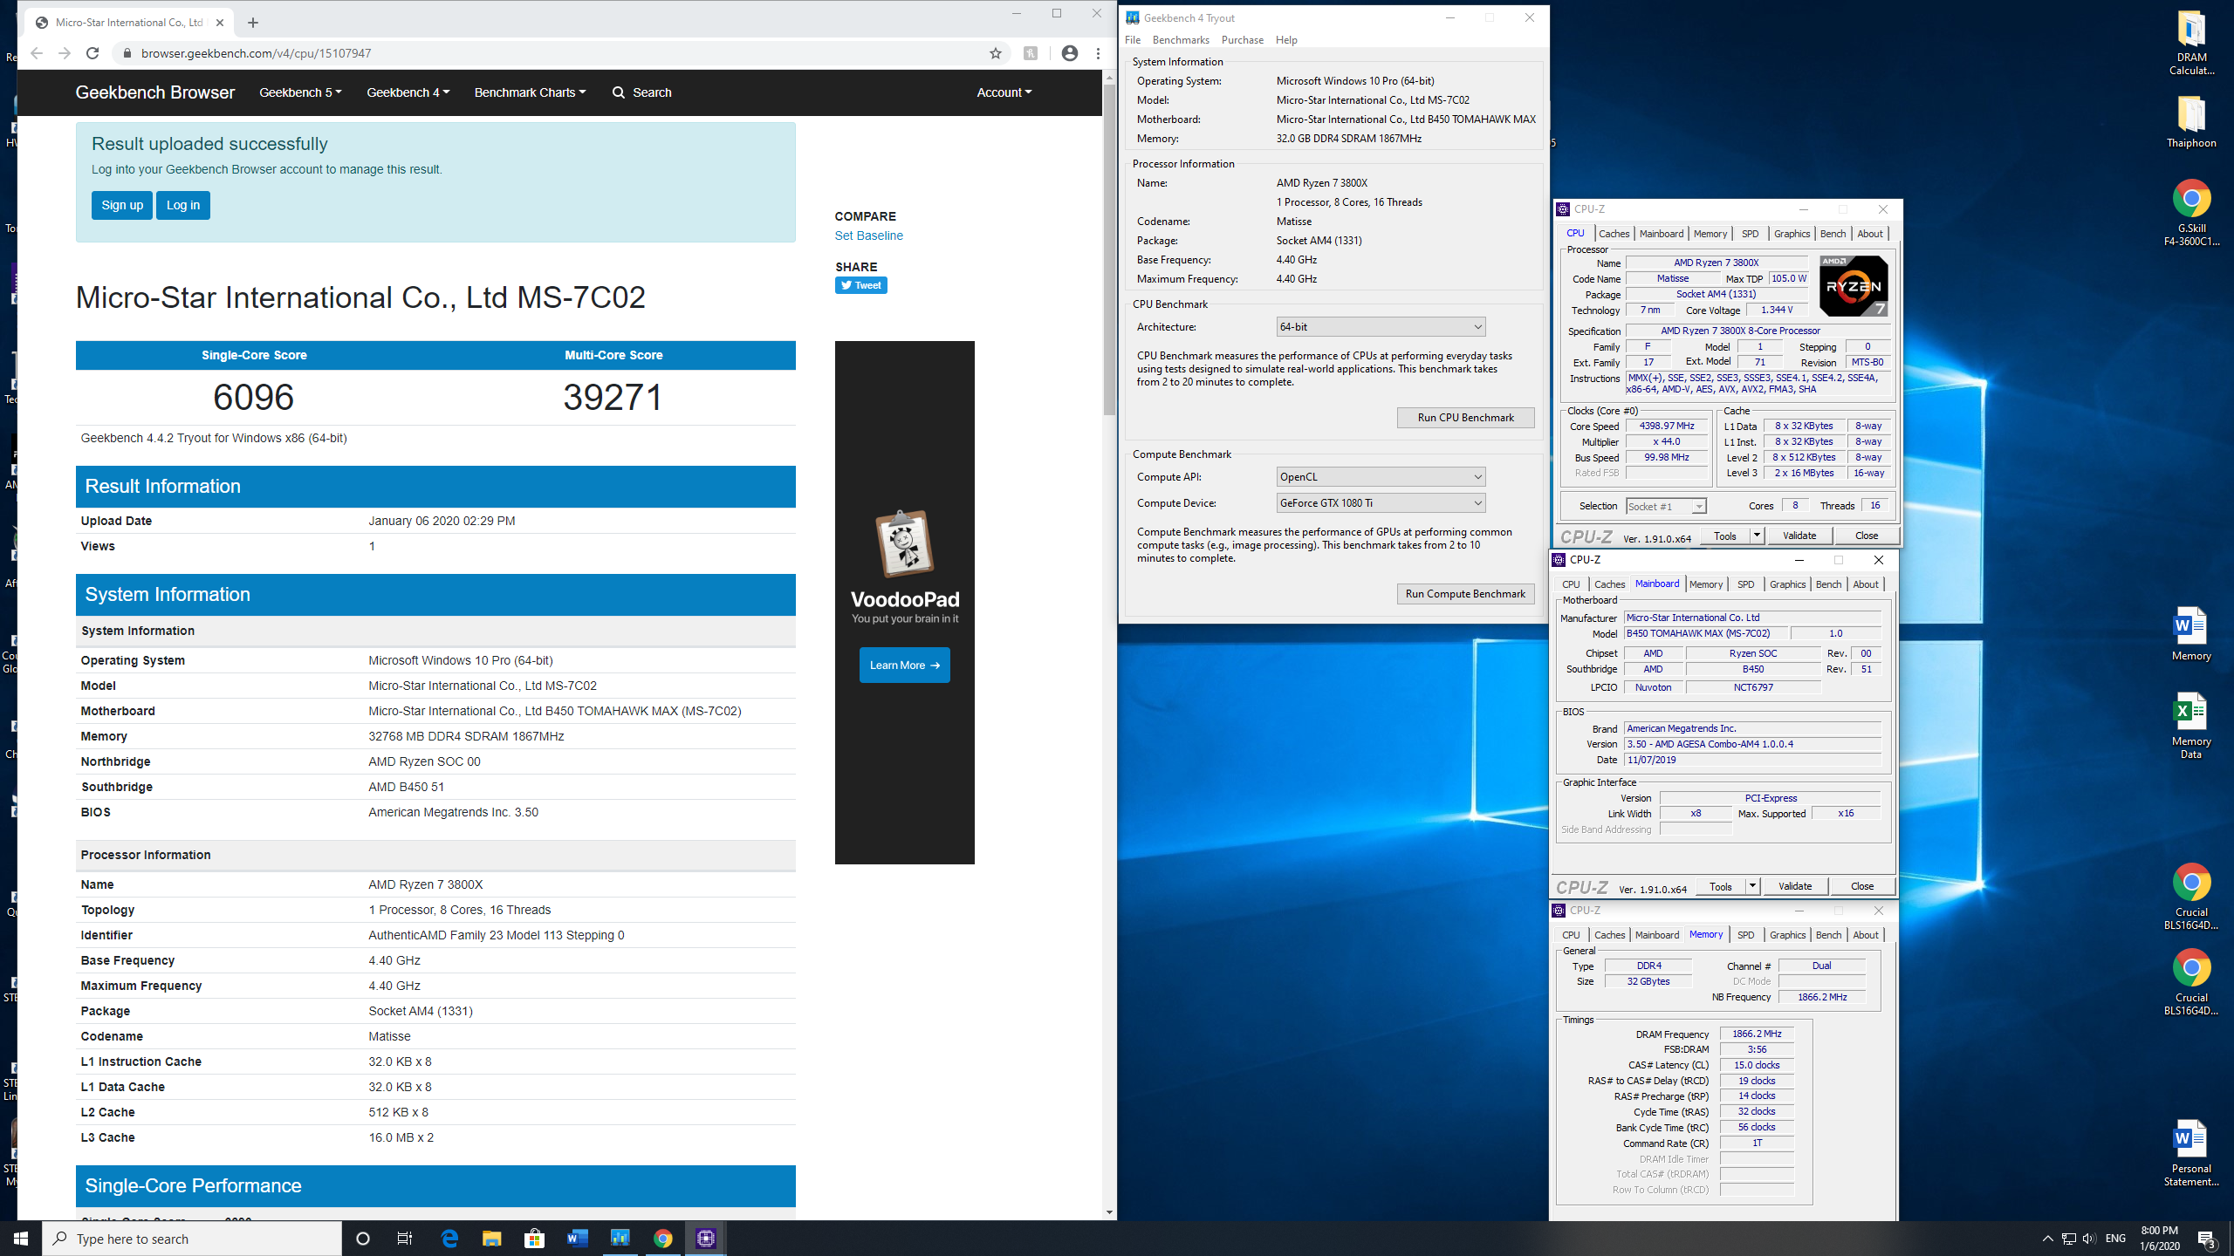Open Thaiphoon folder on desktop
Viewport: 2234px width, 1256px height.
(2191, 122)
